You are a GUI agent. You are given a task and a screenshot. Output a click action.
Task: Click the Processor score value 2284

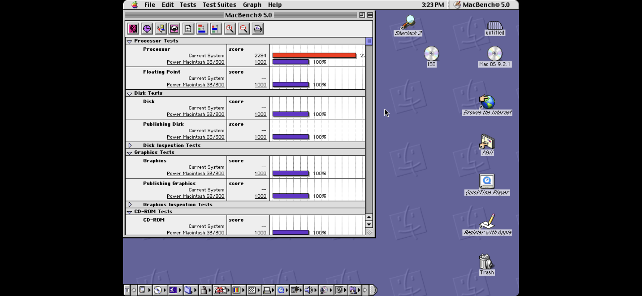[x=260, y=55]
